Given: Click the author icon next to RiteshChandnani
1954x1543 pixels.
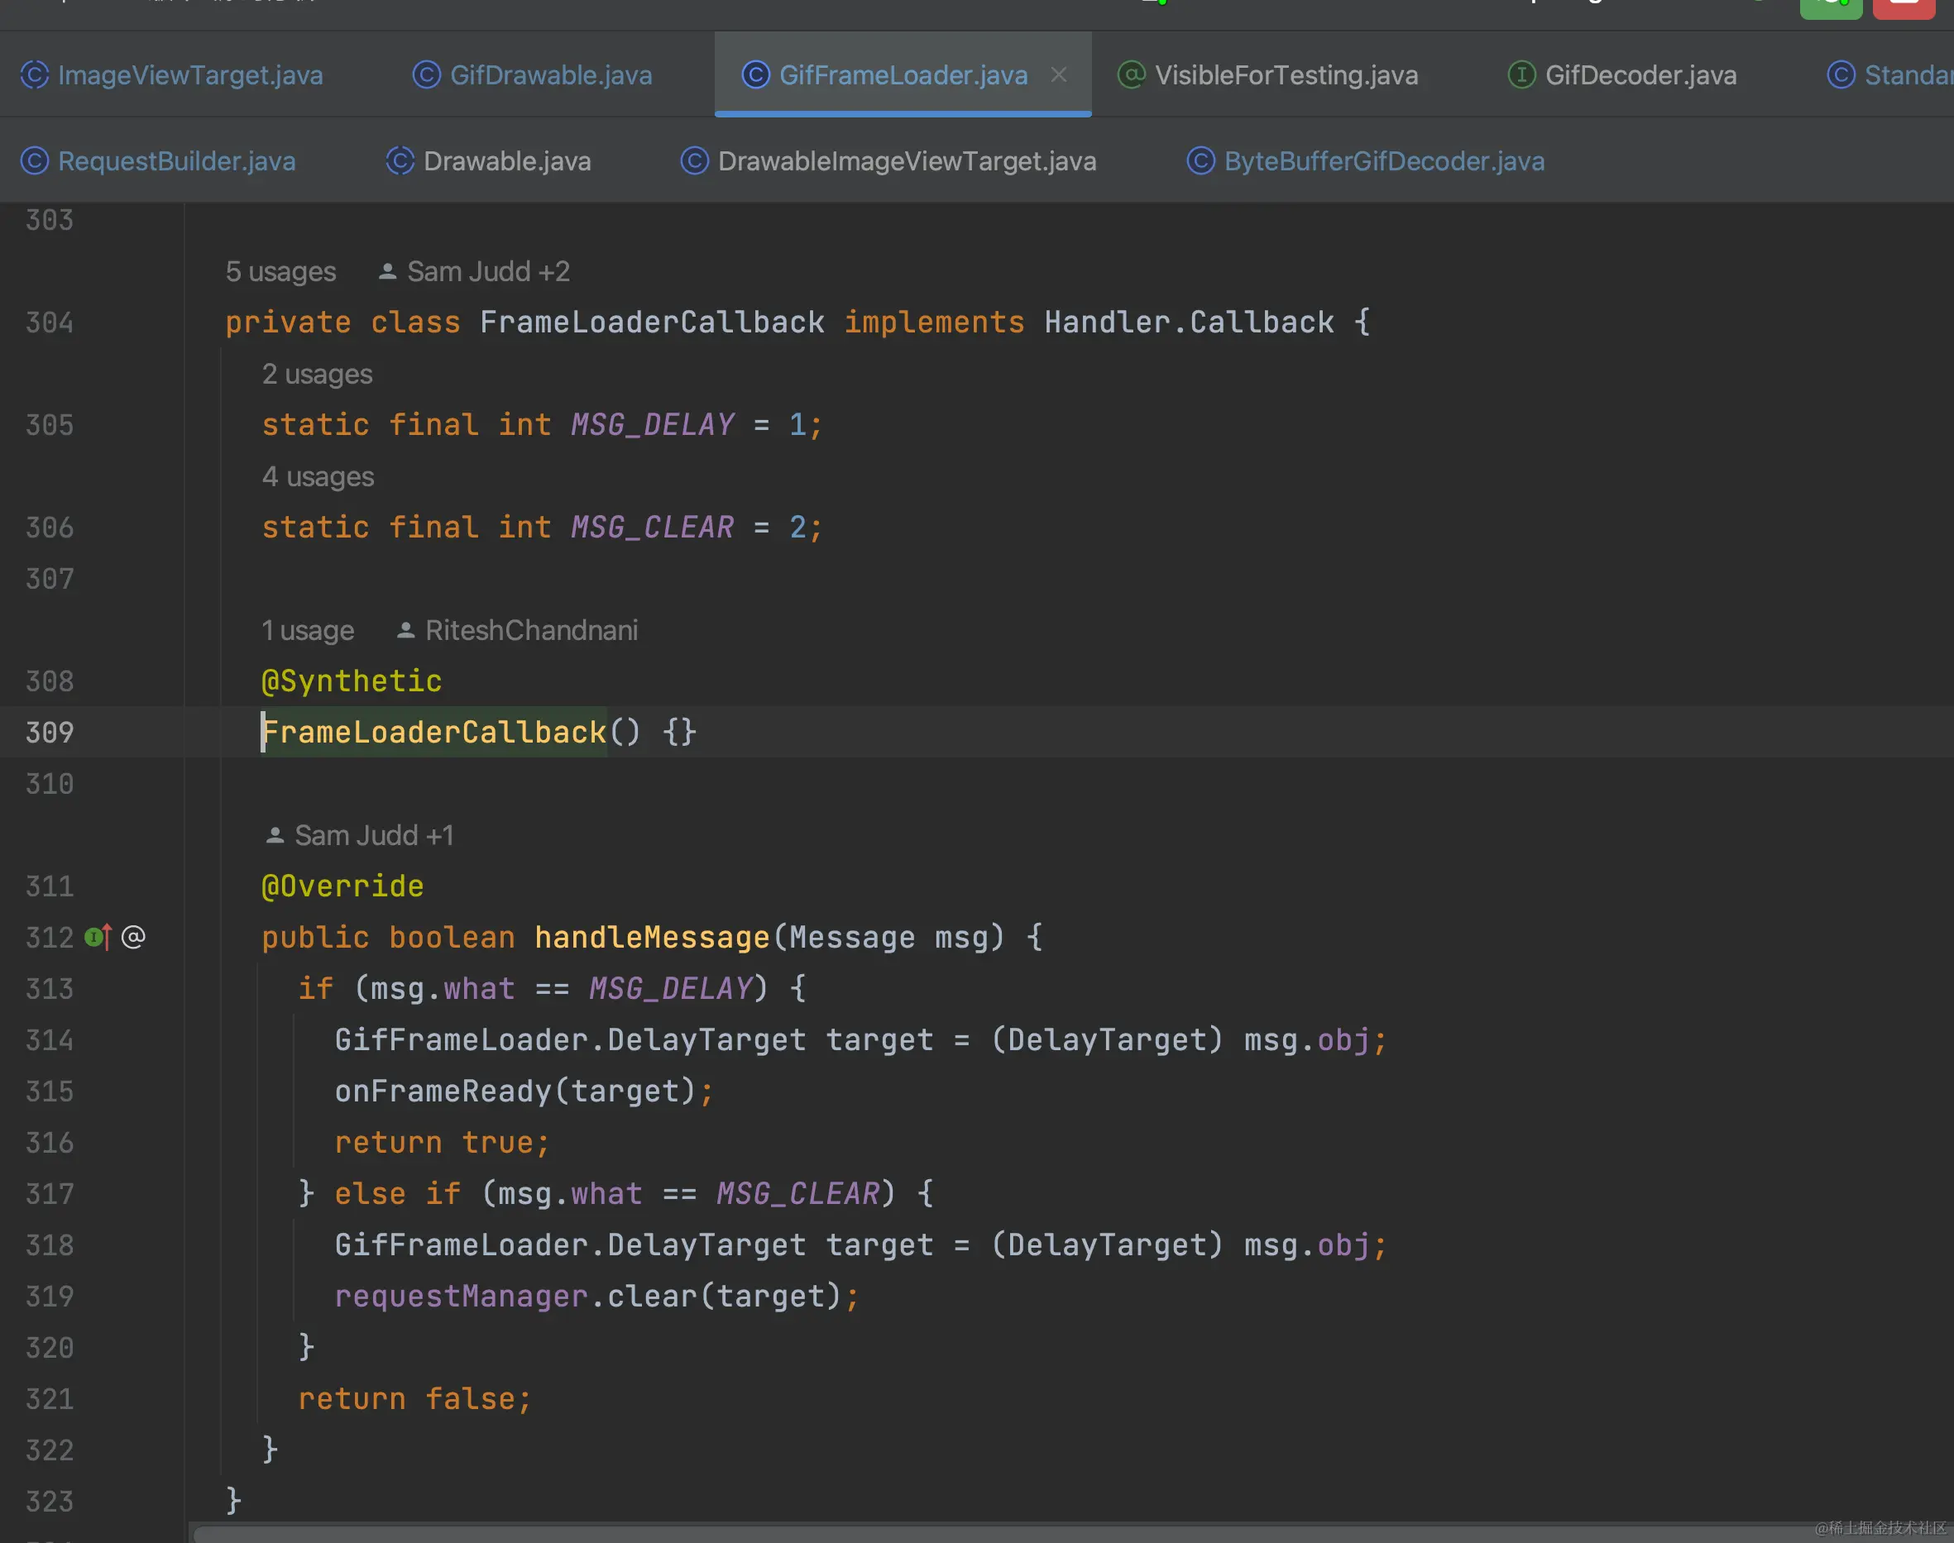Looking at the screenshot, I should tap(406, 631).
